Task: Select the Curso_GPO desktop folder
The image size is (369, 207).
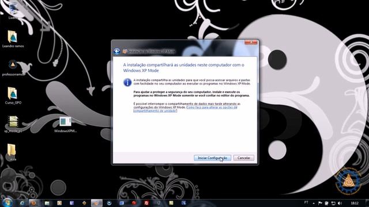Action: click(x=13, y=95)
